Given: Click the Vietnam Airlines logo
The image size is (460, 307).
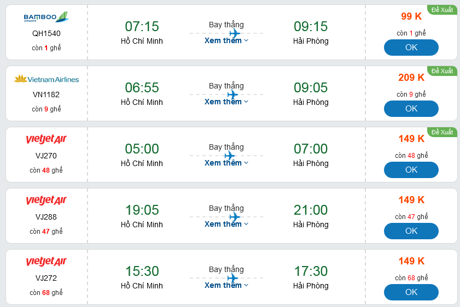Looking at the screenshot, I should pos(46,79).
